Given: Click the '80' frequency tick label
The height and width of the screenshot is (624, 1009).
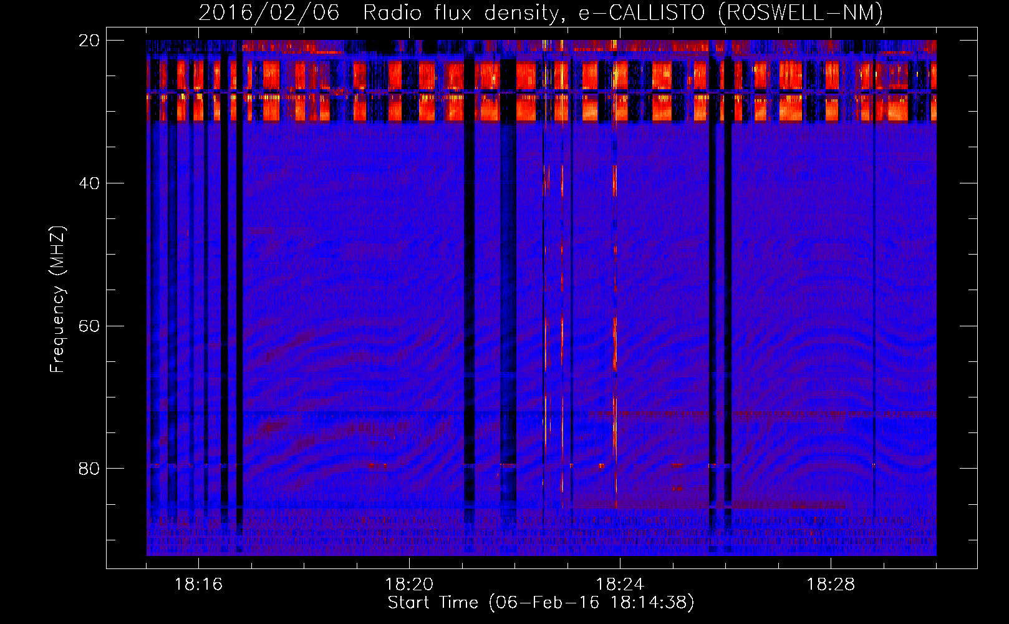Looking at the screenshot, I should coord(89,469).
